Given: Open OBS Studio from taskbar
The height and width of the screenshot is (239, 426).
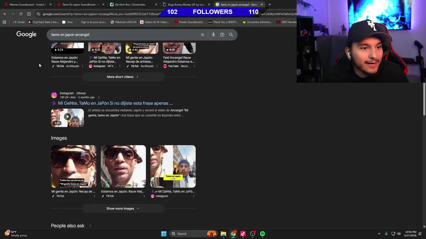Looking at the screenshot, I should pyautogui.click(x=253, y=234).
